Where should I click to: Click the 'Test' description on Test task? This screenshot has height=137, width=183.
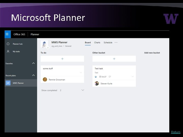coord(96,73)
